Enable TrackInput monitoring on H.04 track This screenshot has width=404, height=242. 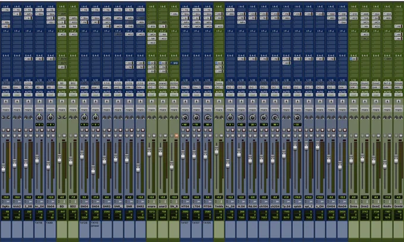coord(239,130)
